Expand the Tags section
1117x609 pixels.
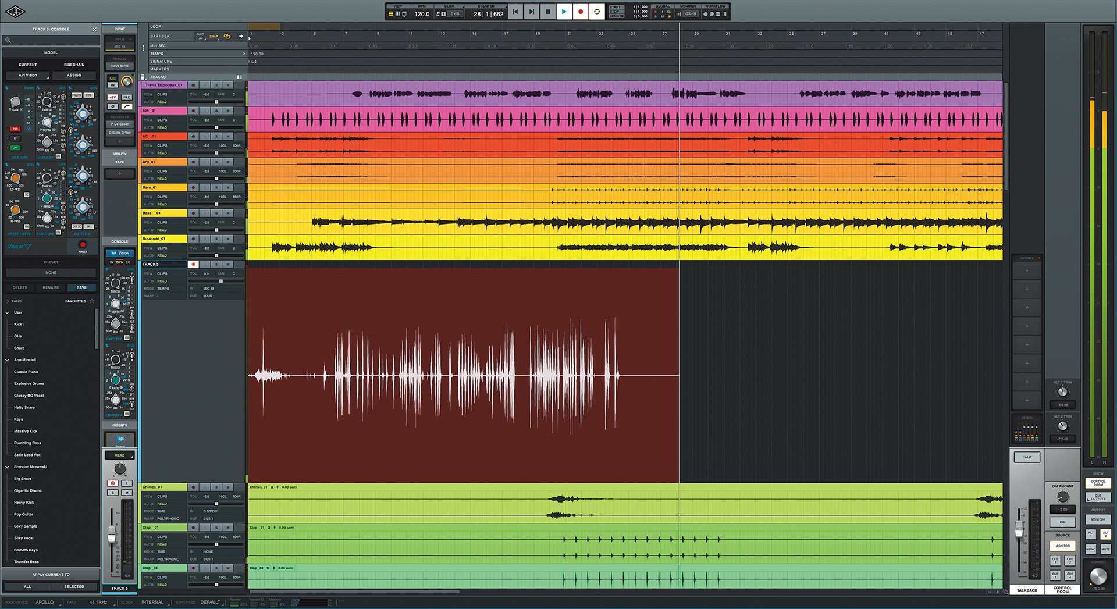pos(8,301)
